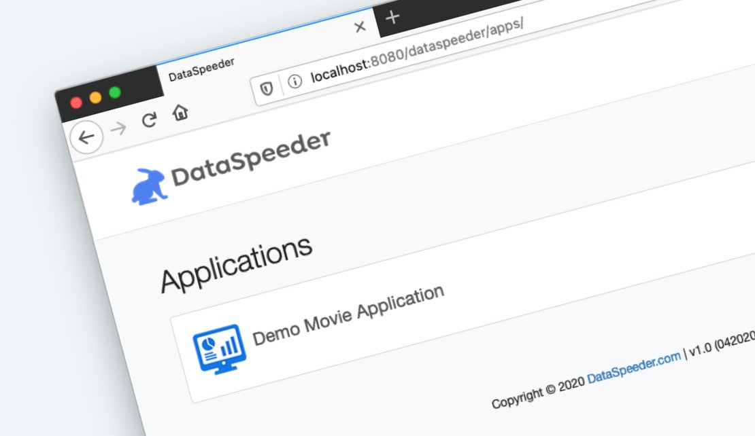Show site information via the info icon
The image size is (755, 436).
(x=295, y=81)
